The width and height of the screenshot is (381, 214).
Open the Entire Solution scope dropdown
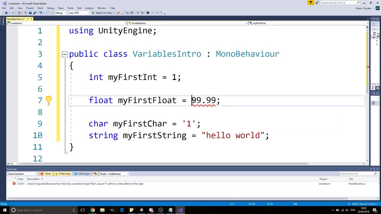pyautogui.click(x=23, y=174)
